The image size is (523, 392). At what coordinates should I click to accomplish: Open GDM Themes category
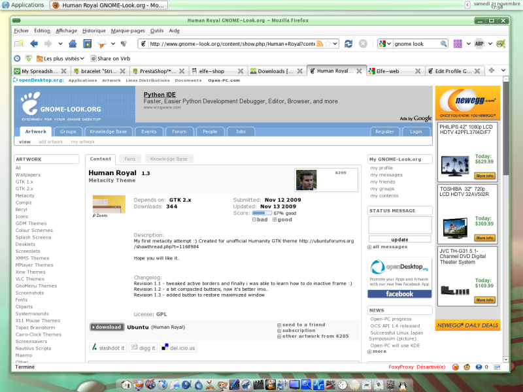click(x=31, y=223)
